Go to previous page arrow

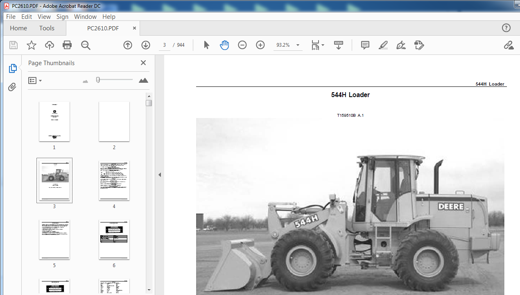(x=128, y=45)
